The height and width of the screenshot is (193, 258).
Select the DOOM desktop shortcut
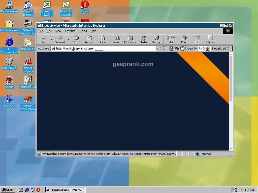point(9,82)
